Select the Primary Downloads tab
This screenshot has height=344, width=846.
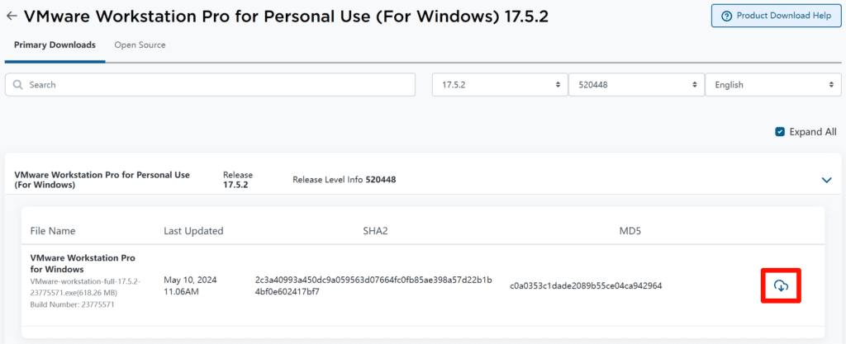[55, 45]
